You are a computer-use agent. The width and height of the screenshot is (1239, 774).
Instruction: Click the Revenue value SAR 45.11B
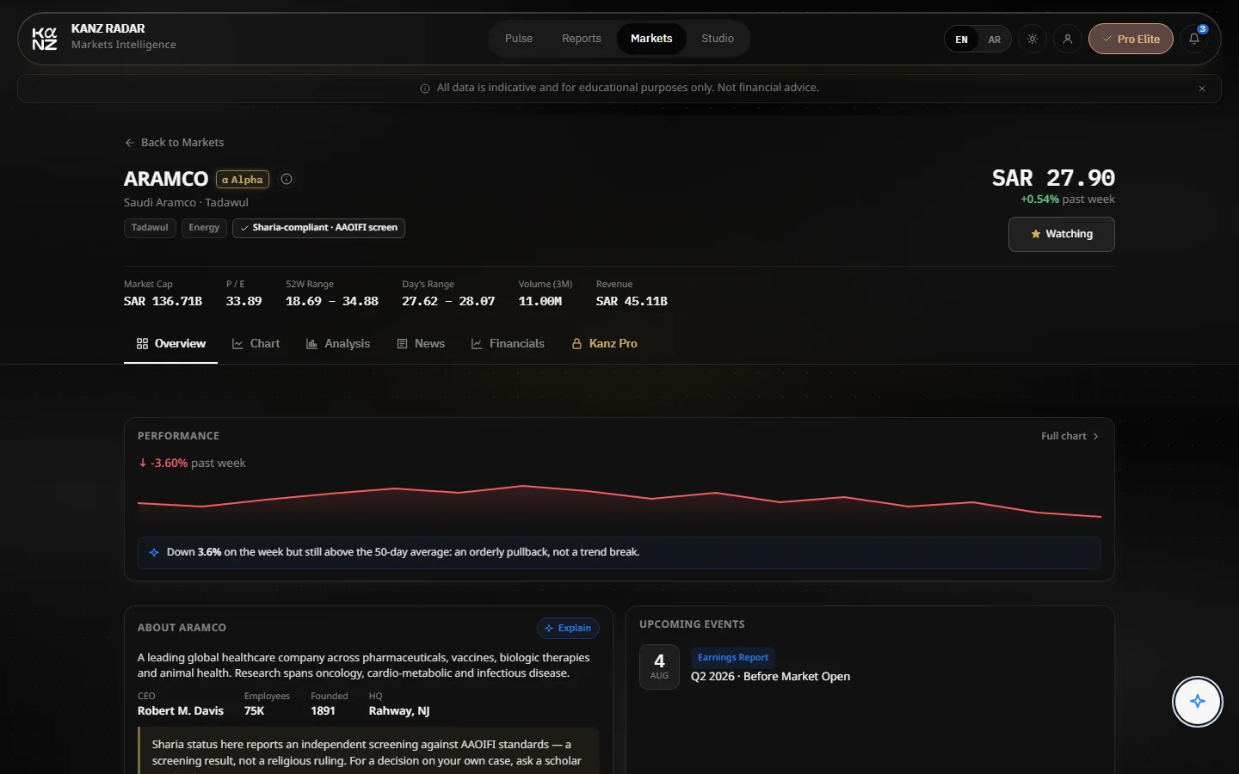click(x=632, y=301)
